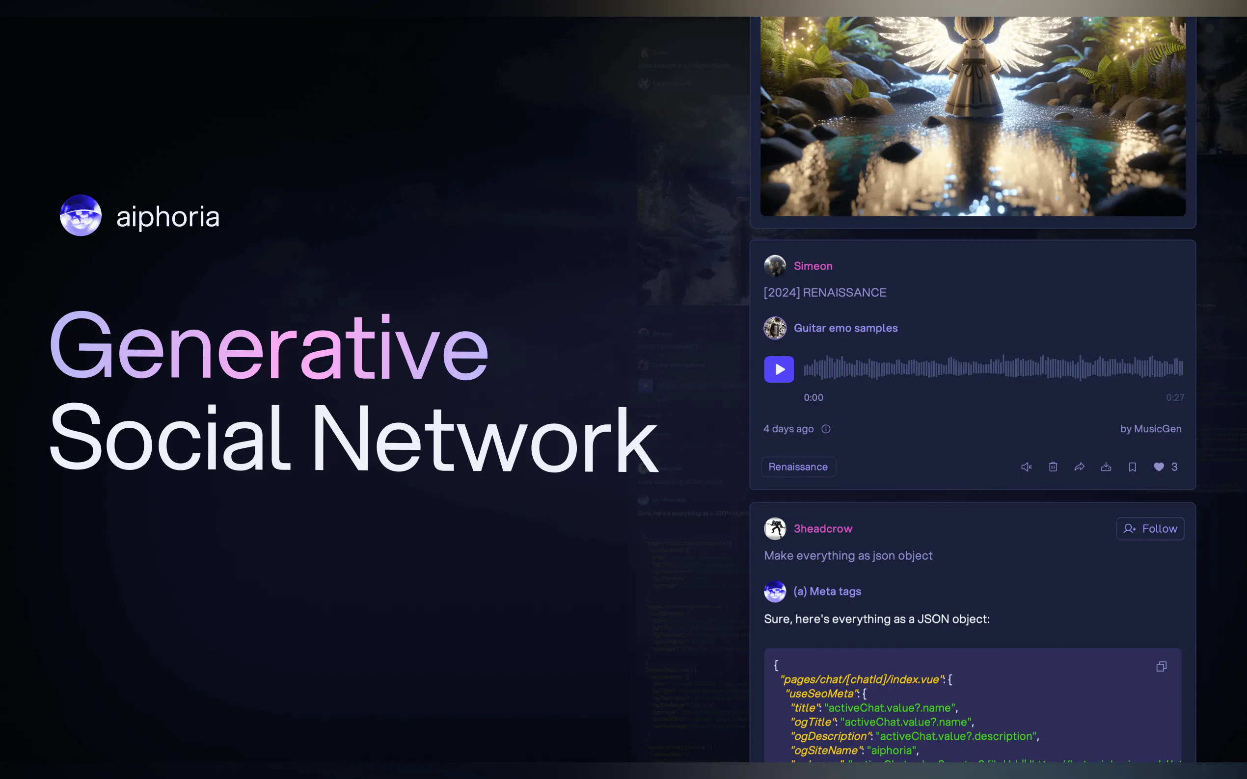
Task: Download the audio with download icon
Action: click(1106, 467)
